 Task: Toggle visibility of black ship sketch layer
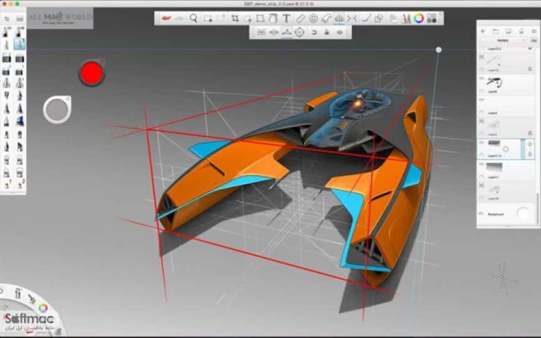pyautogui.click(x=482, y=79)
